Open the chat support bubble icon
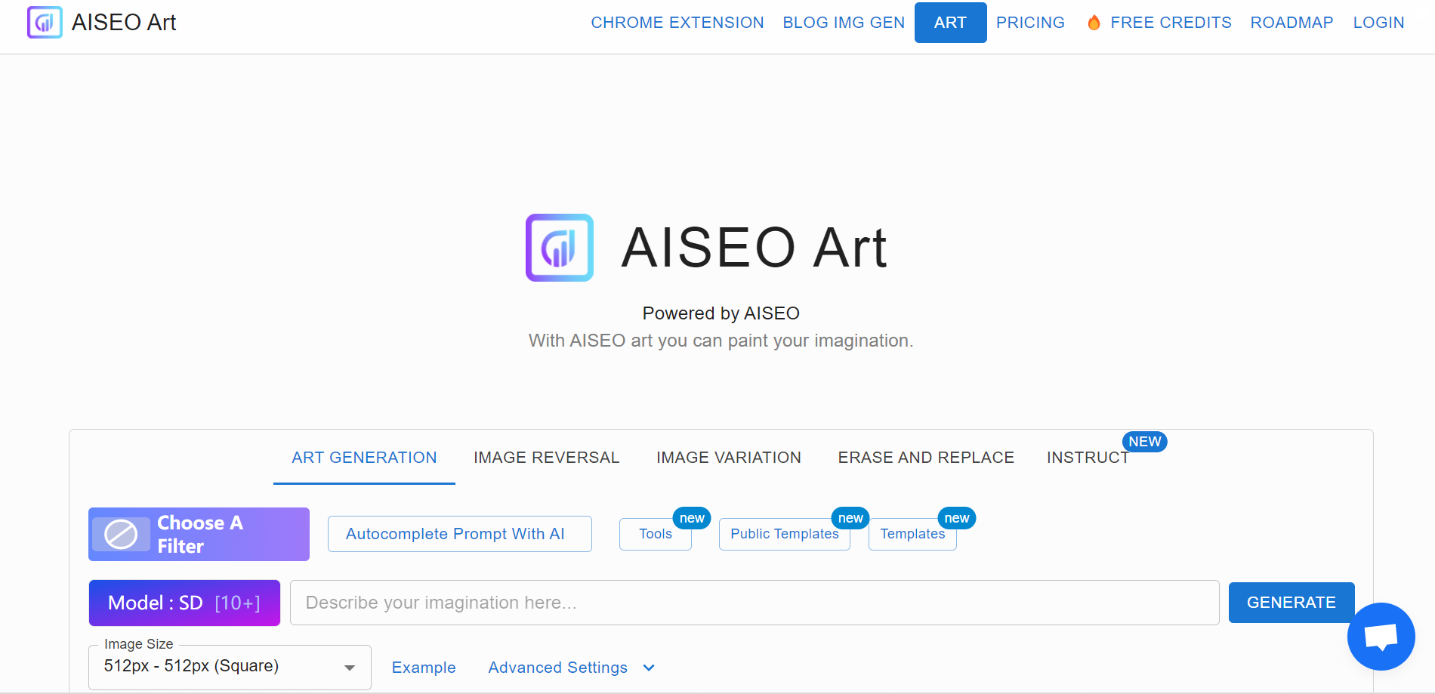The image size is (1435, 694). 1381,637
